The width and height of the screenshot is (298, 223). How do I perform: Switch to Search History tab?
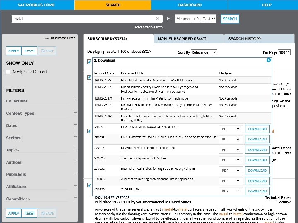[x=259, y=39]
